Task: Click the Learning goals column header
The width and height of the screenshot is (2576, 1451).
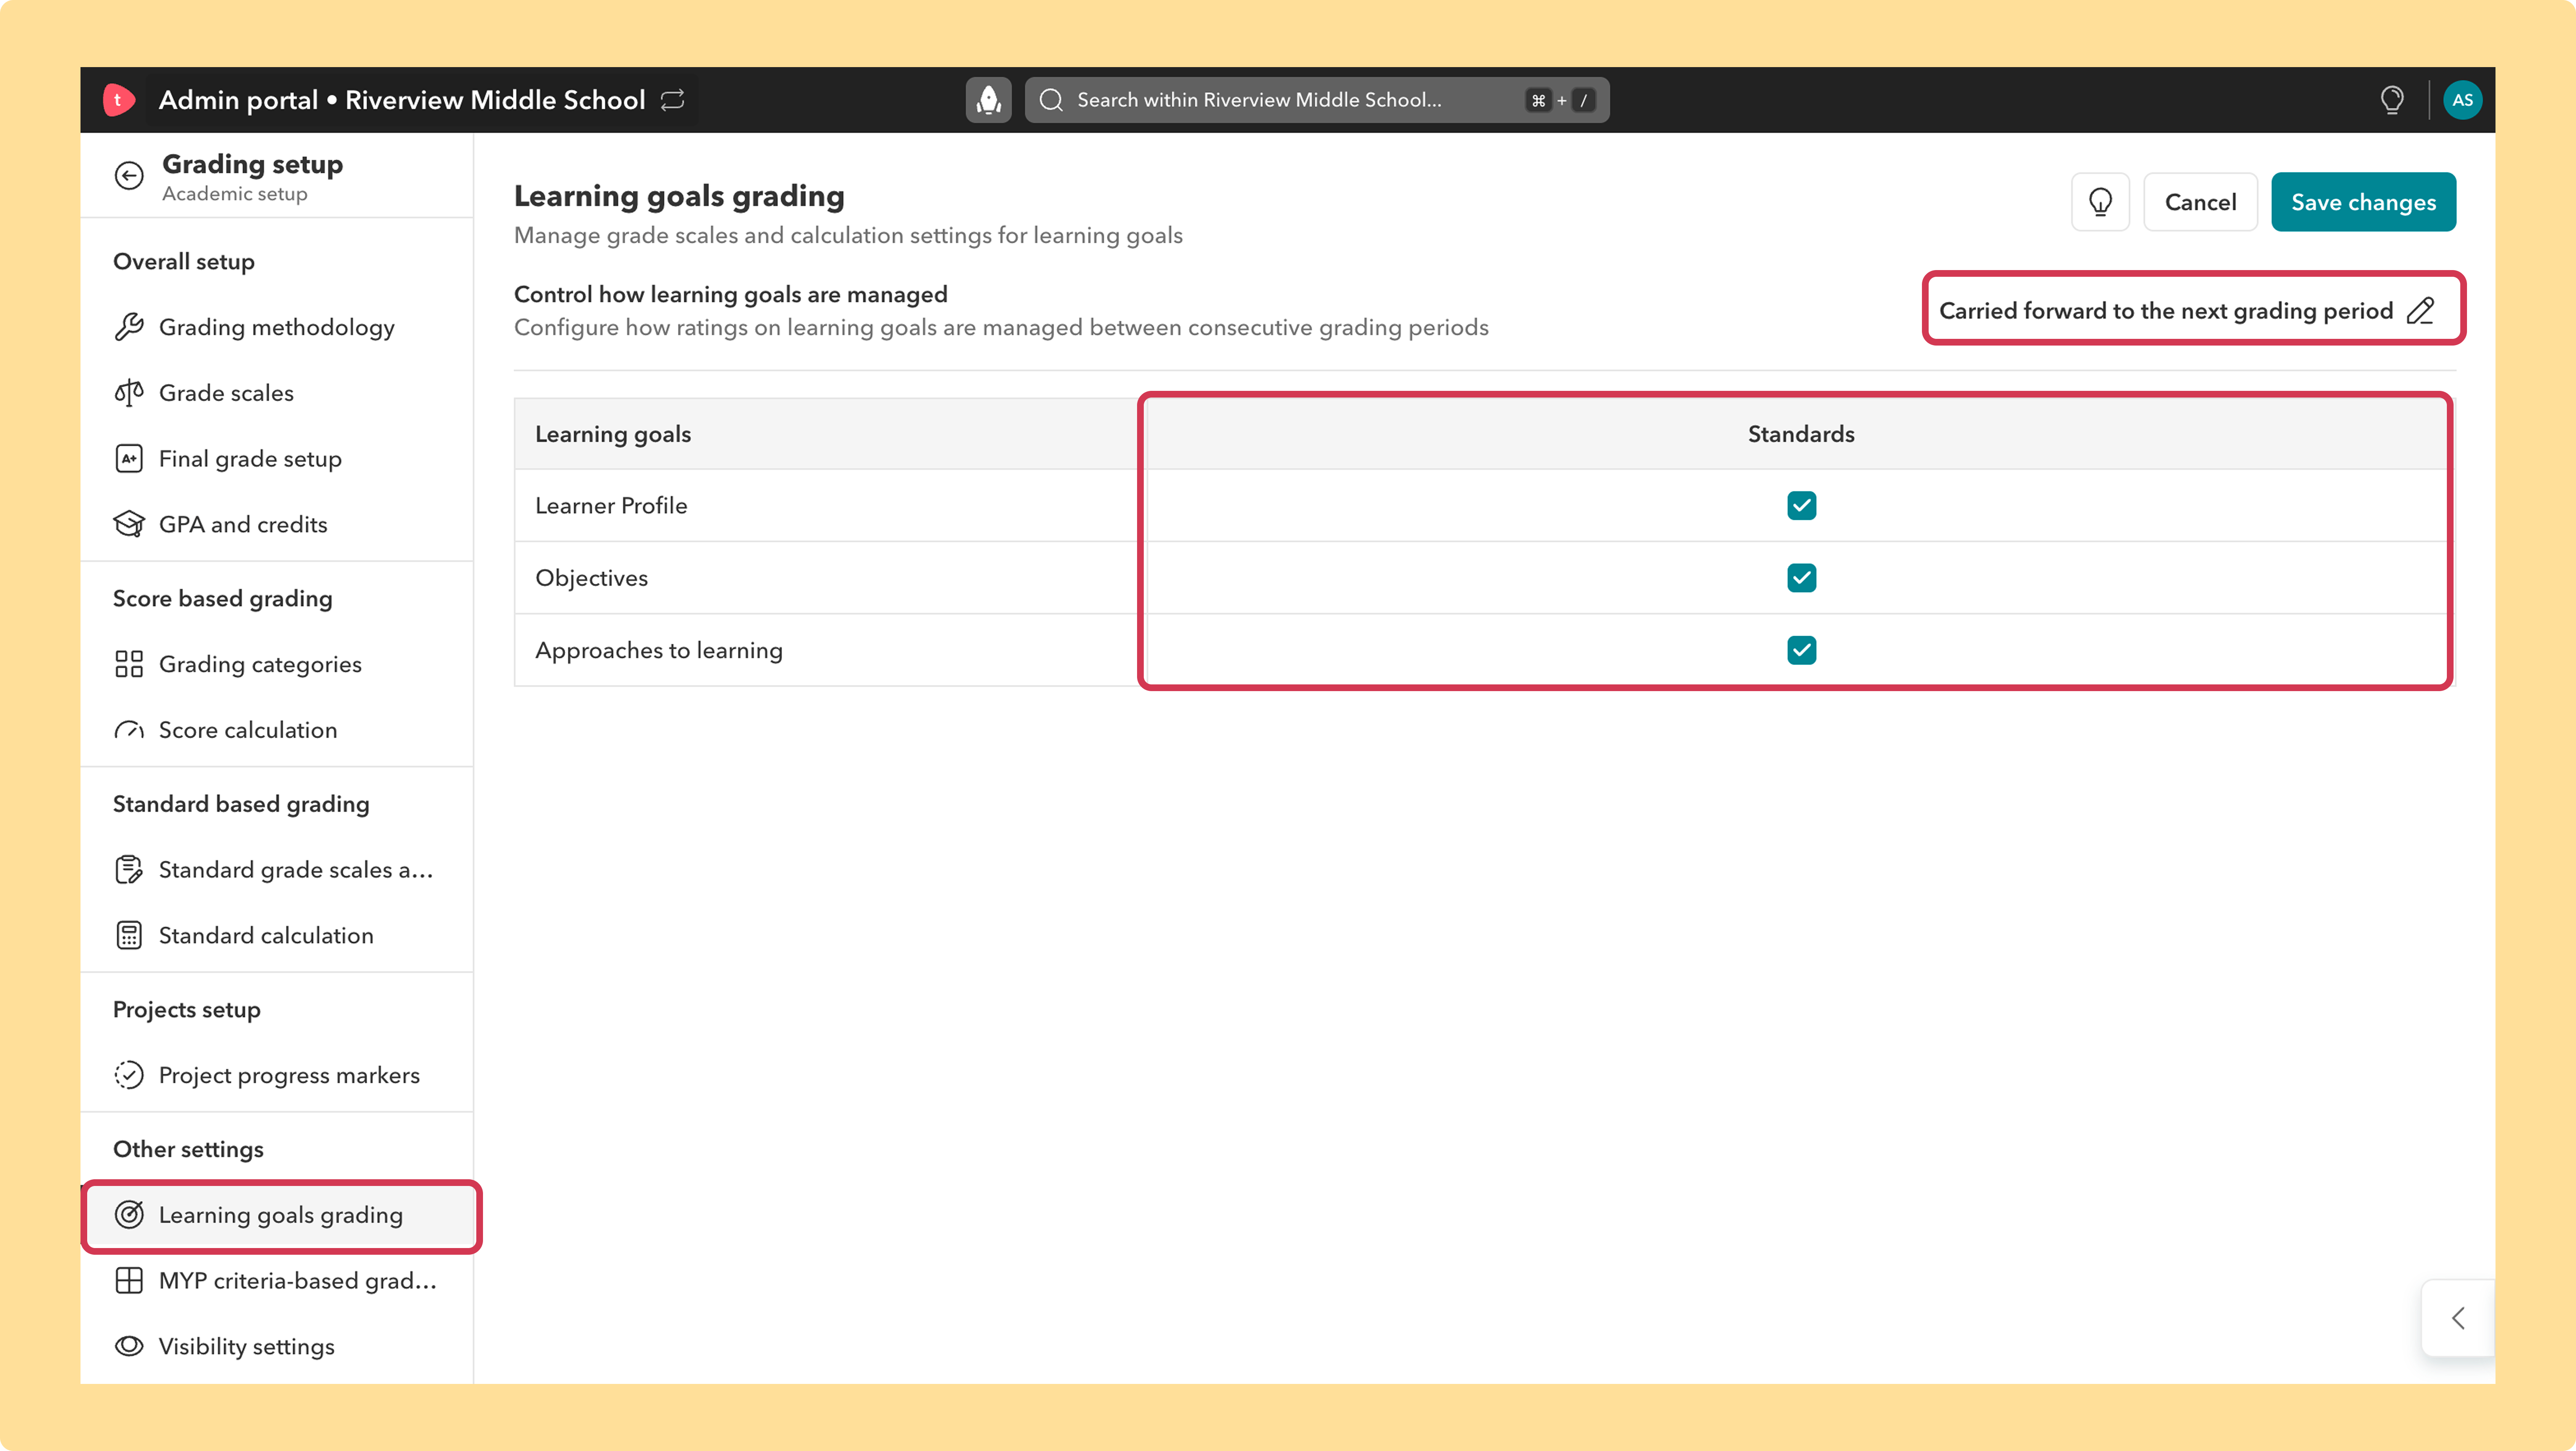Action: 613,434
